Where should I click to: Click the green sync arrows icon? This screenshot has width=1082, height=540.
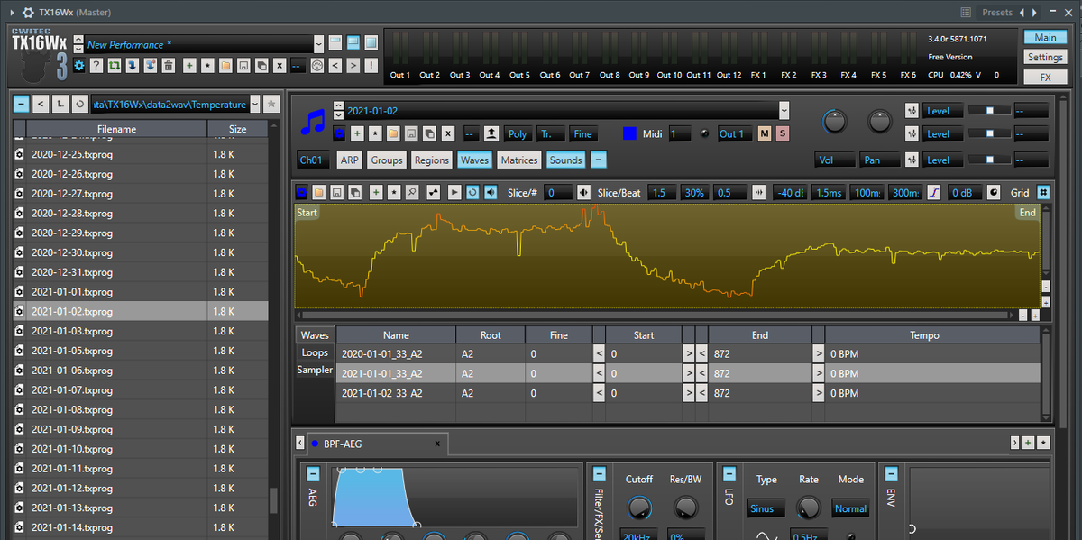click(x=115, y=66)
